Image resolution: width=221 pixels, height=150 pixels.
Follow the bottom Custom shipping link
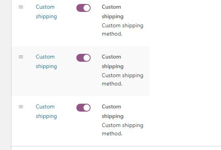click(x=46, y=111)
